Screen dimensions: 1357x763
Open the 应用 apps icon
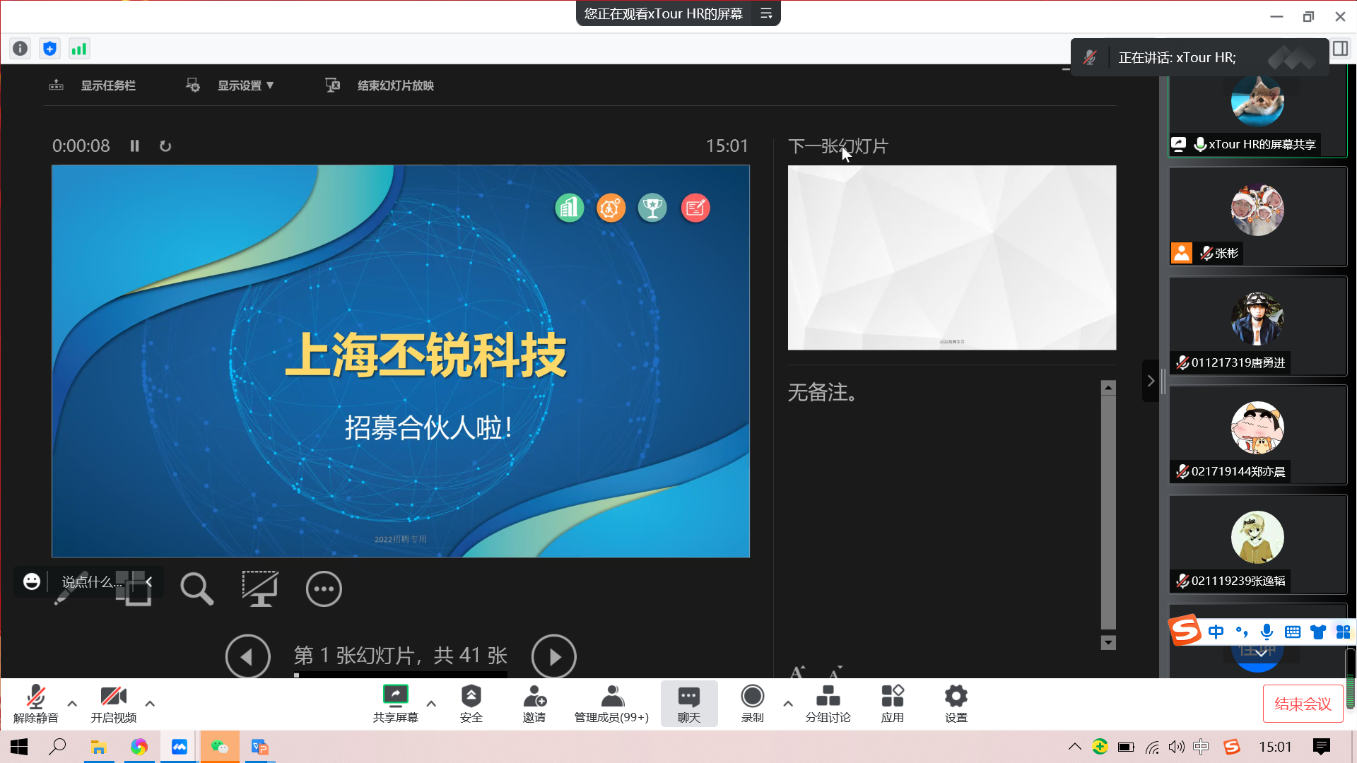tap(892, 697)
